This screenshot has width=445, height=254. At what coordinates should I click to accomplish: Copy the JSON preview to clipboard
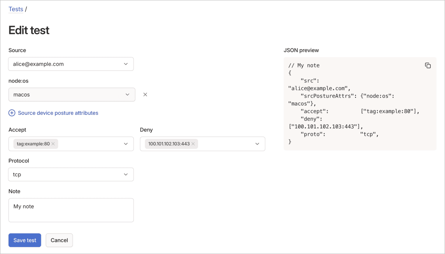pyautogui.click(x=428, y=65)
